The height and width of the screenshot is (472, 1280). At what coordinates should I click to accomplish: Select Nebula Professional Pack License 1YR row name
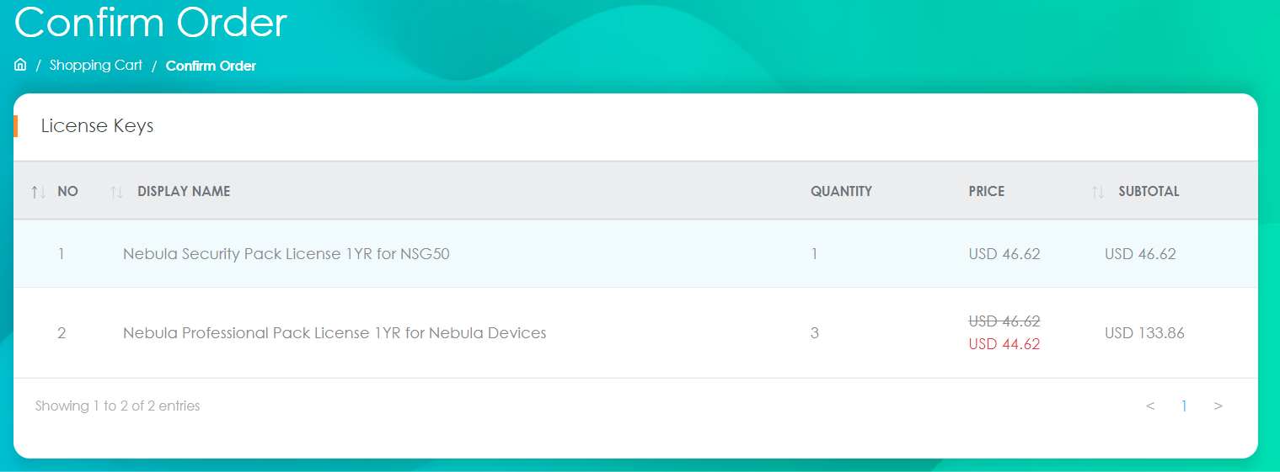pyautogui.click(x=335, y=332)
